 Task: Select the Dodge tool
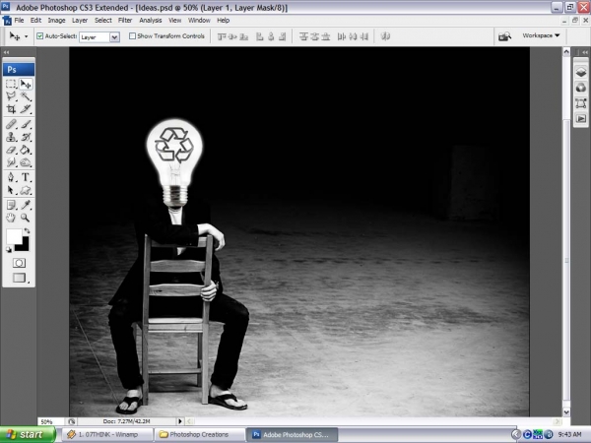click(26, 162)
